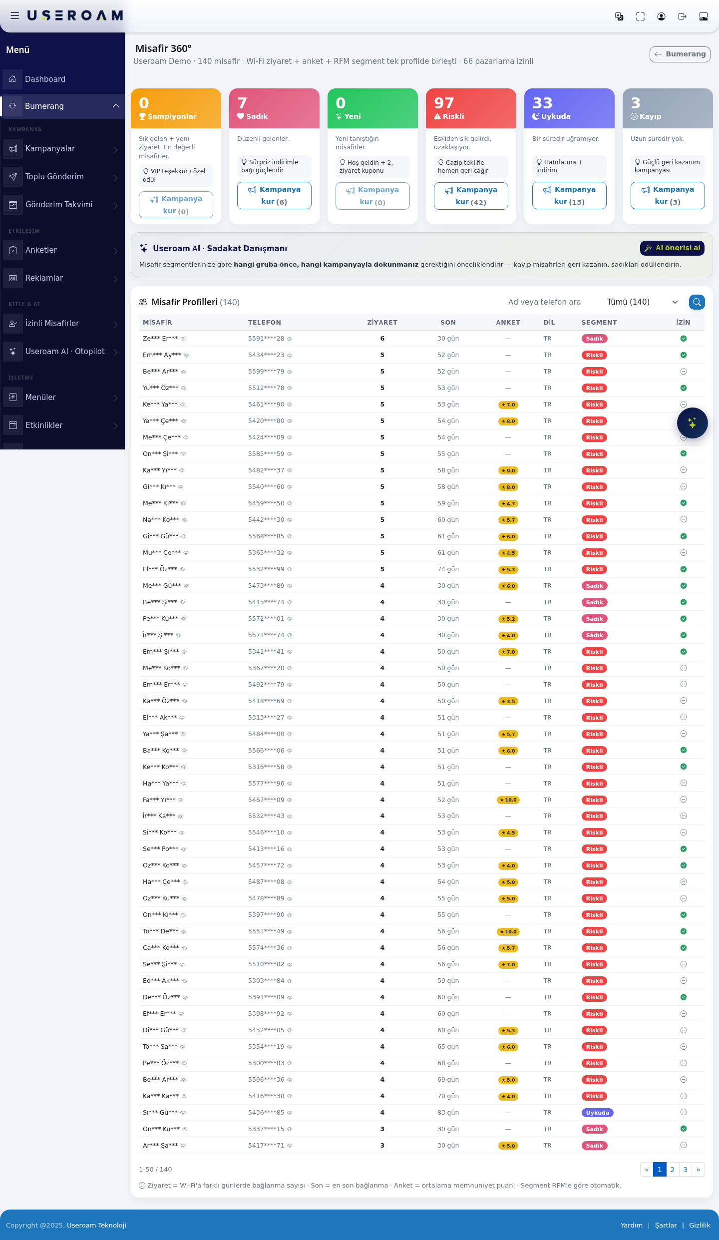The width and height of the screenshot is (719, 1240).
Task: Click Kampanya kur (15) for Uykuda
Action: click(569, 195)
